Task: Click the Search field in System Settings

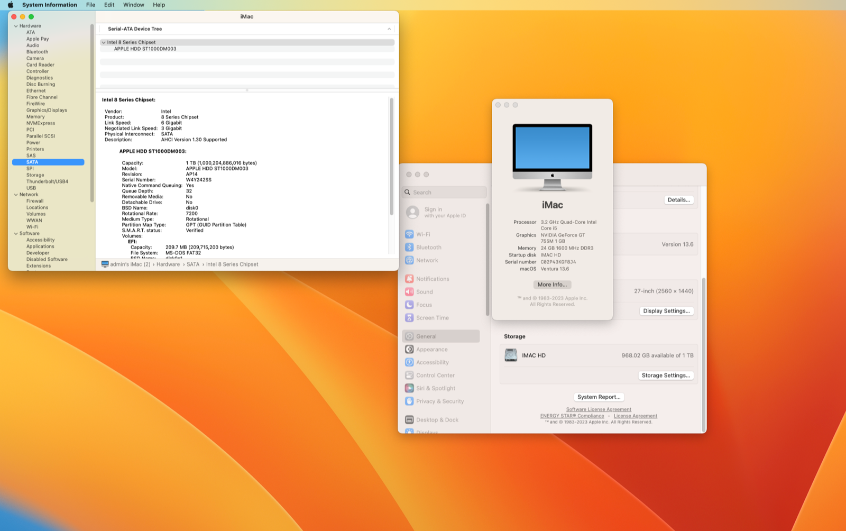Action: (444, 193)
